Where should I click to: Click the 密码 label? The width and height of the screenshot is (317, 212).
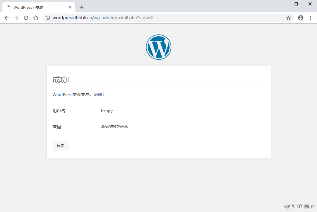coord(57,127)
